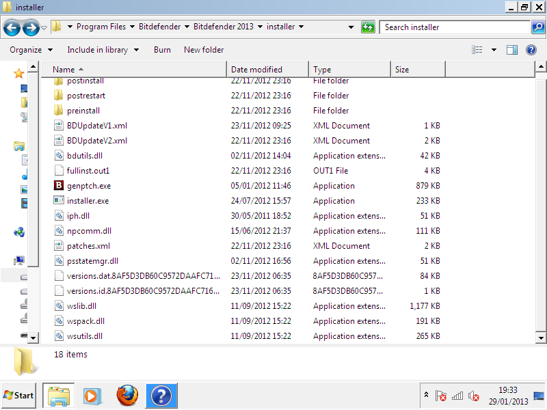Open Favorites star in navigation pane
The width and height of the screenshot is (547, 410).
pos(18,74)
